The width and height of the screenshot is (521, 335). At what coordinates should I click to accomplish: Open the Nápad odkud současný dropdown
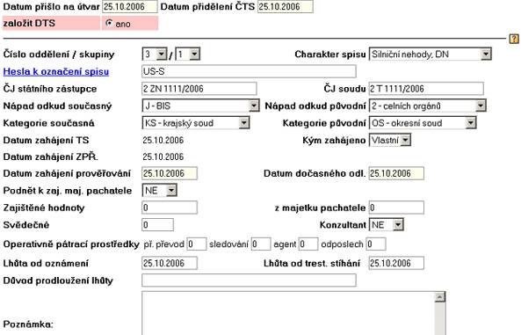tap(200, 106)
